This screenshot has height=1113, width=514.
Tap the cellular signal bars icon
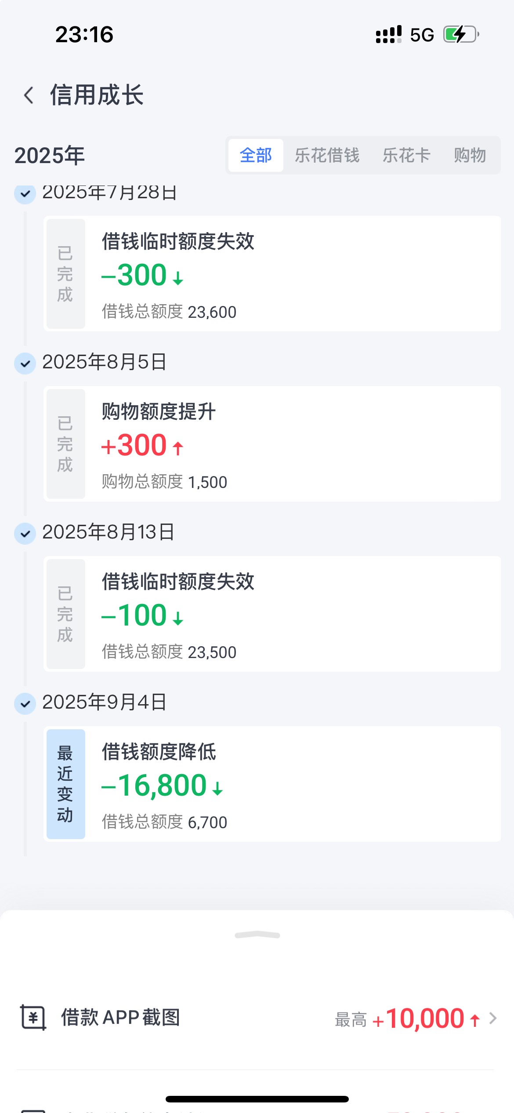[x=389, y=34]
